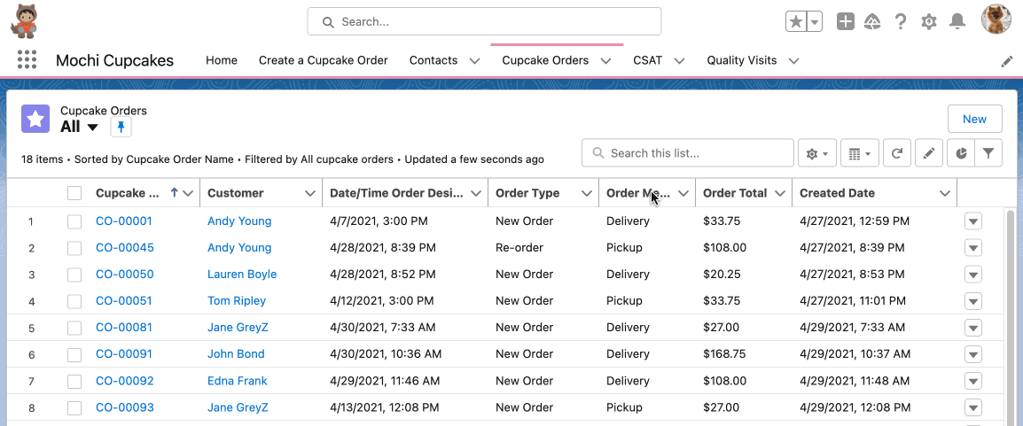Screen dimensions: 1023x426
Task: Open row actions menu for CO-00093
Action: pos(973,407)
